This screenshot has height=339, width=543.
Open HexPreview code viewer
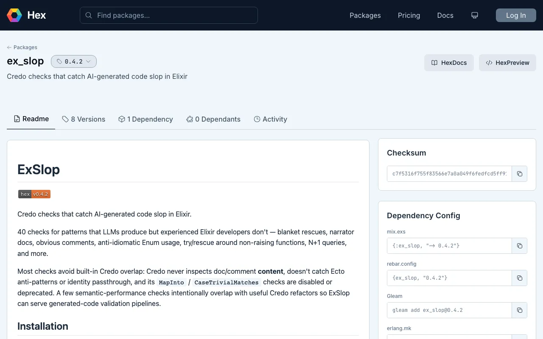[x=507, y=63]
